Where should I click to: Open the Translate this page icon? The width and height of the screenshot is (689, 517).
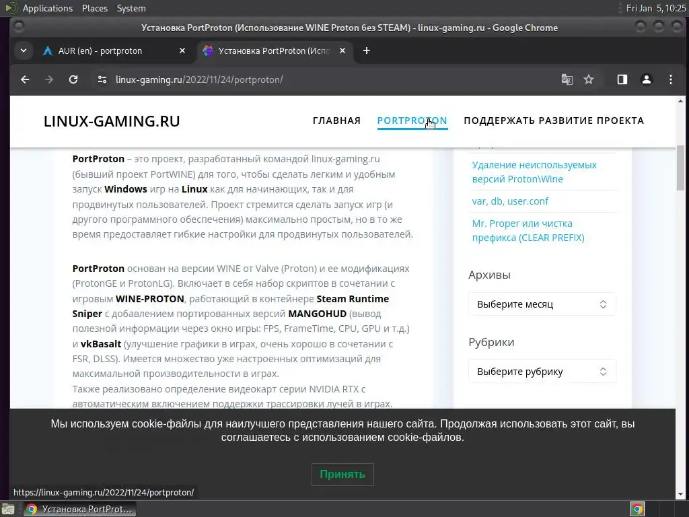tap(567, 79)
